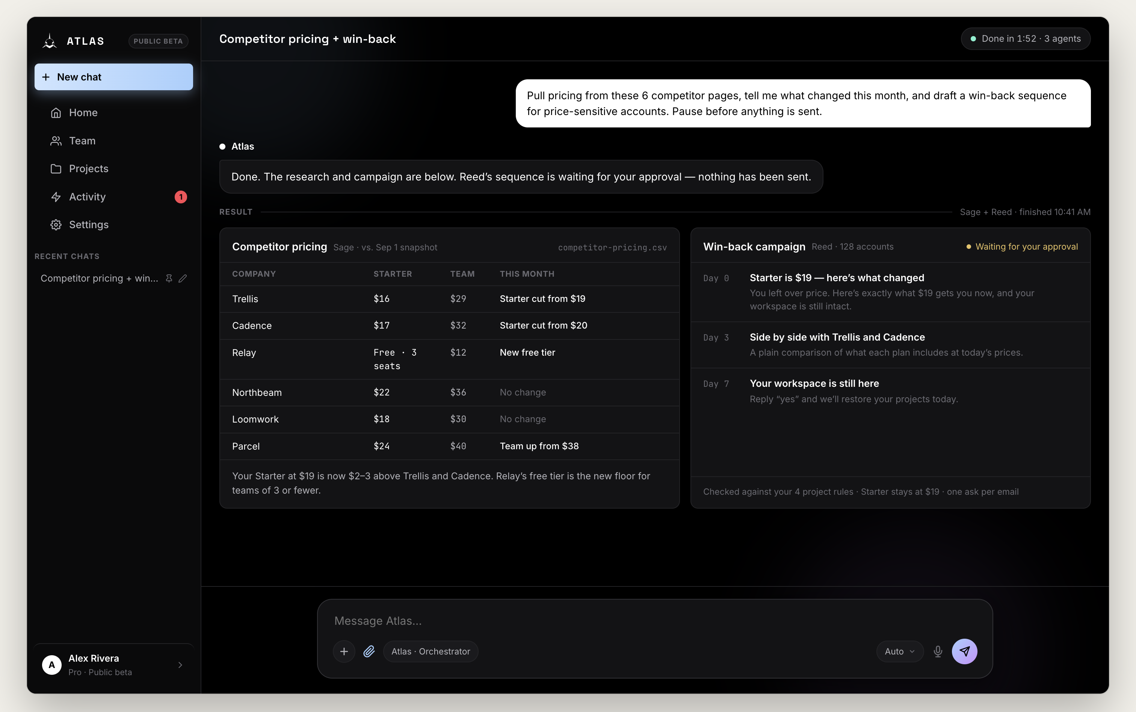Open the Projects folder icon
The width and height of the screenshot is (1136, 712).
(x=56, y=168)
